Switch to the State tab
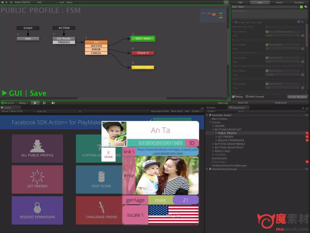The image size is (310, 233). click(x=260, y=2)
